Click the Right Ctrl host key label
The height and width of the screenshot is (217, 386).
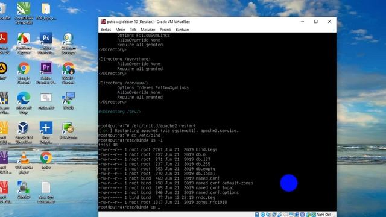[324, 215]
